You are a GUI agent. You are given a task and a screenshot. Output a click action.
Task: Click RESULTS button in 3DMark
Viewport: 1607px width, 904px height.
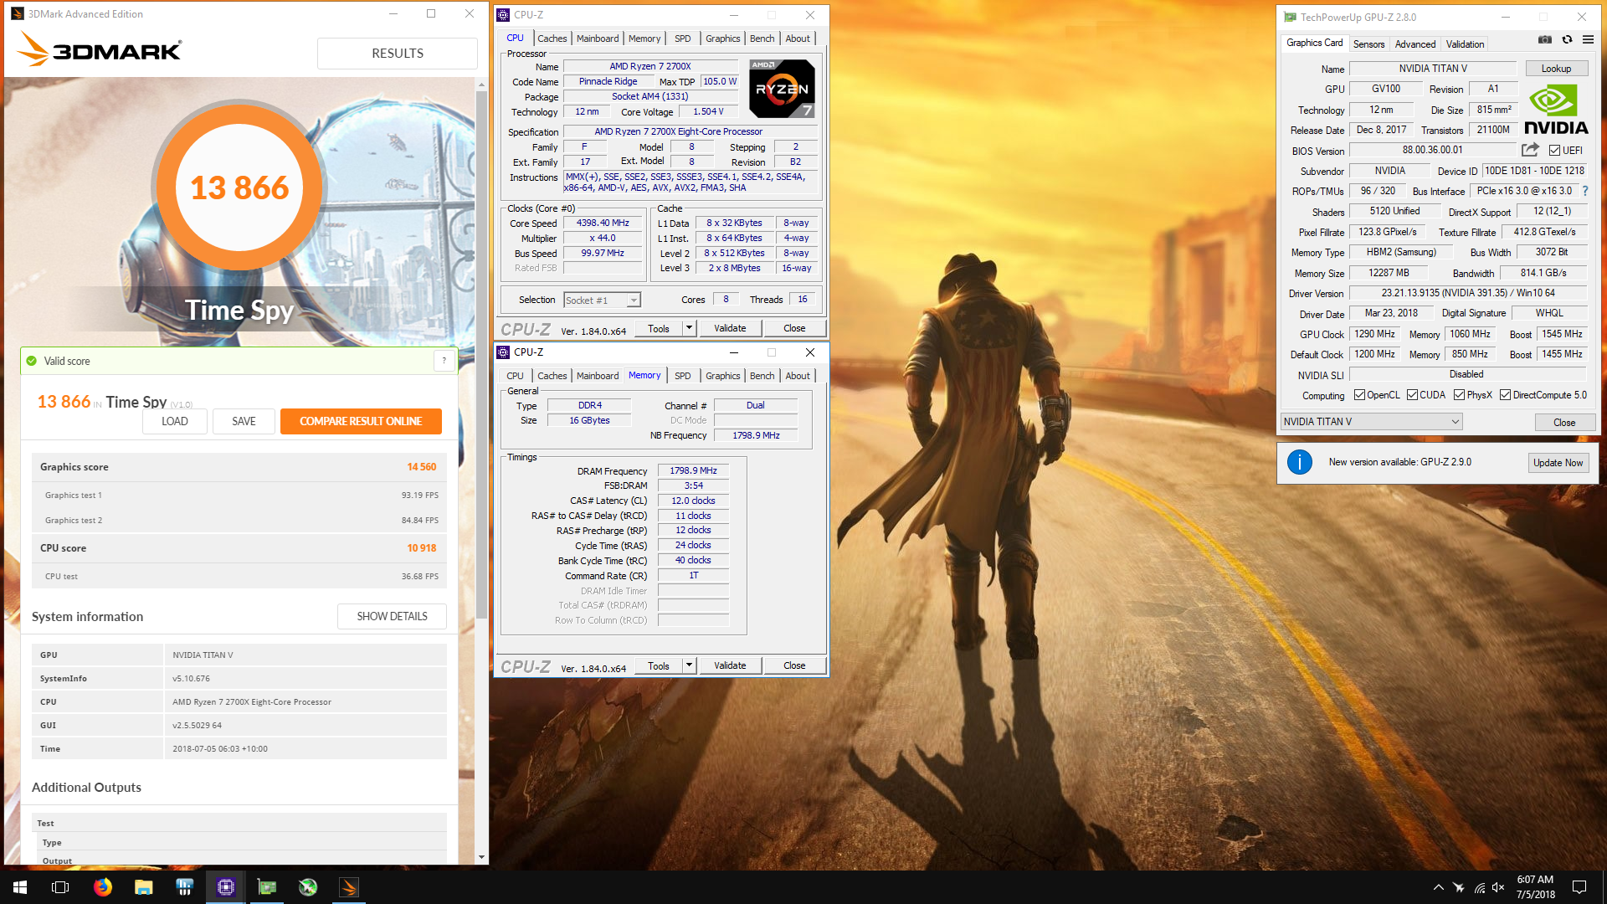(x=398, y=53)
